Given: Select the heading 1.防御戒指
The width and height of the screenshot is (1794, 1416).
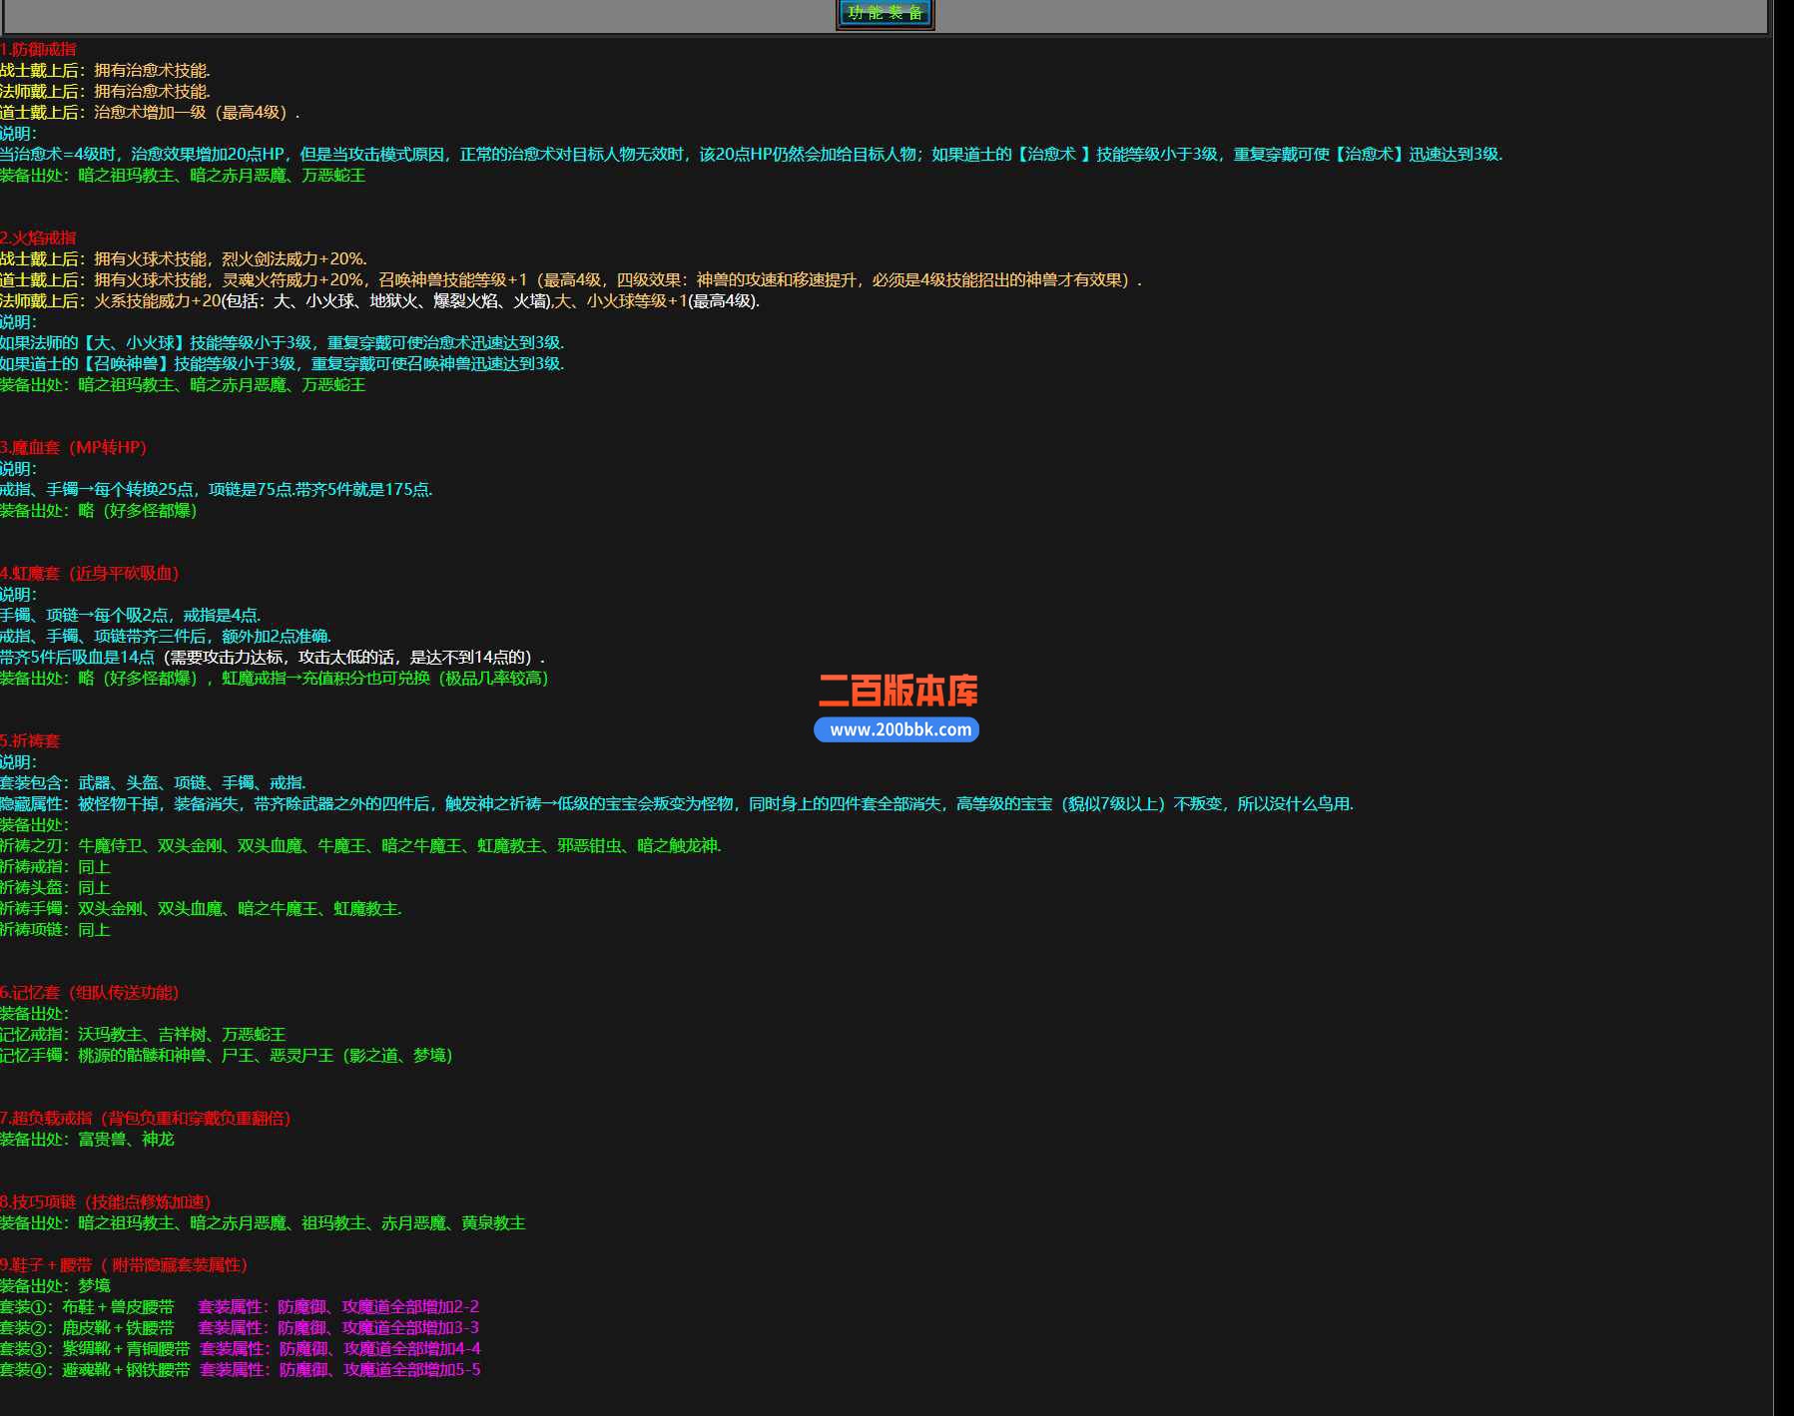Looking at the screenshot, I should pos(38,49).
